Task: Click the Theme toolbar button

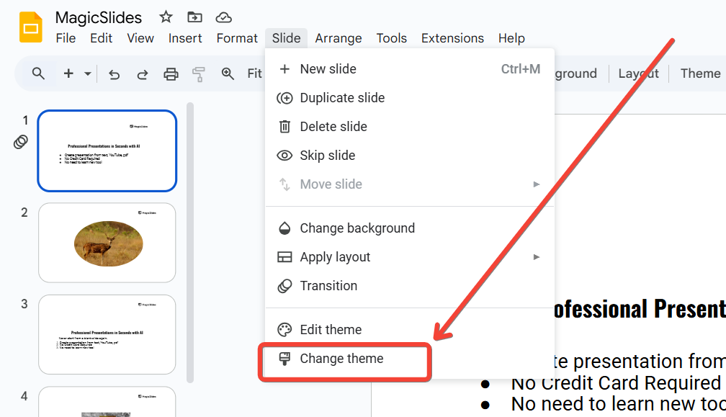Action: (x=700, y=73)
